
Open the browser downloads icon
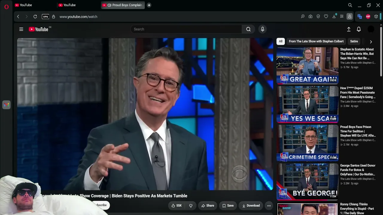coord(334,17)
